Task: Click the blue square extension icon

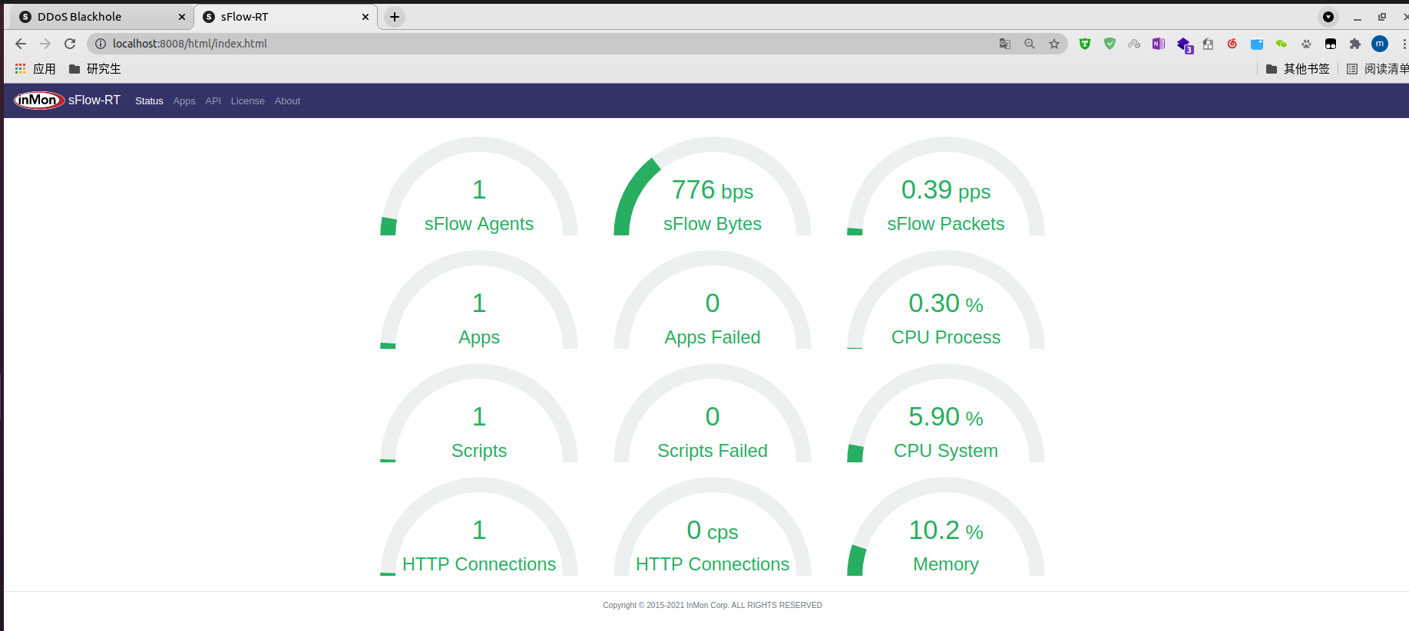Action: [x=1257, y=44]
